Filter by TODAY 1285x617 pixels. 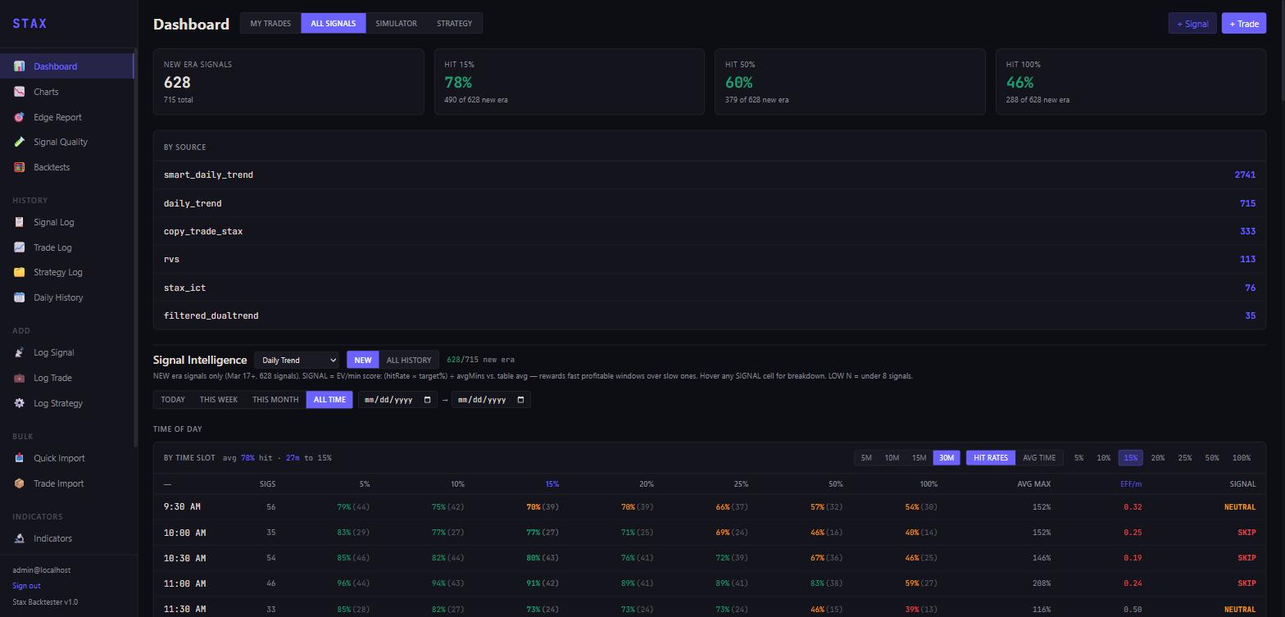click(x=173, y=400)
